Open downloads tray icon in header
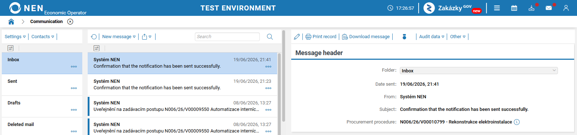577x135 pixels. click(x=532, y=8)
